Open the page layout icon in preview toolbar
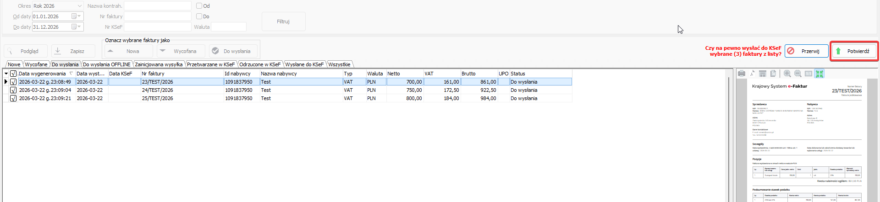The width and height of the screenshot is (880, 202). (x=763, y=74)
